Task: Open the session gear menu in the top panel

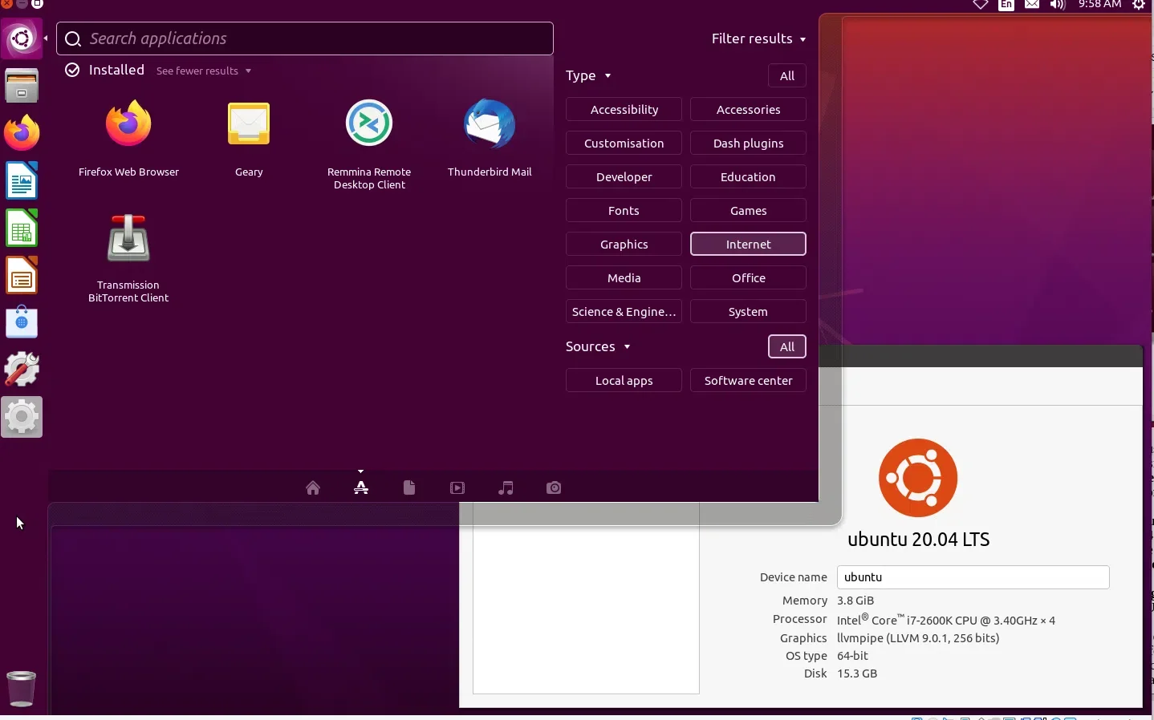Action: tap(1140, 5)
